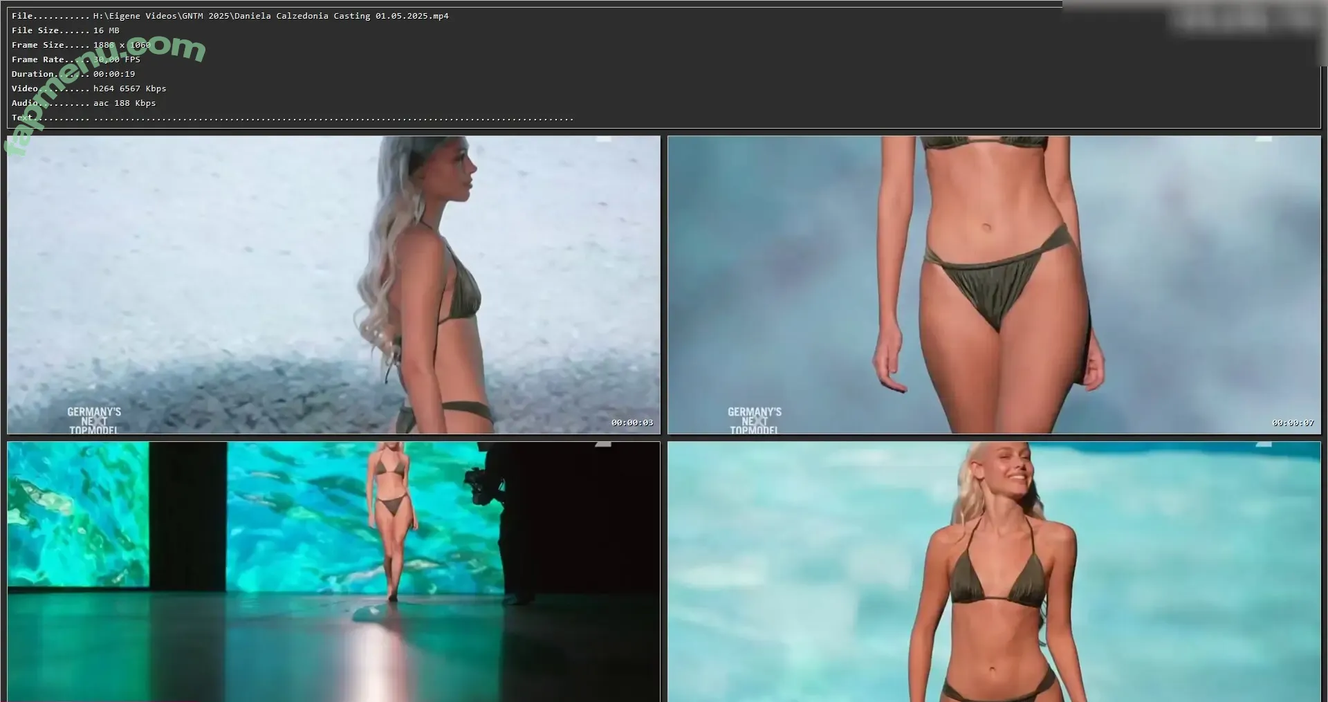Click the Video h264 6567 Kbps line
Image resolution: width=1328 pixels, height=702 pixels.
click(x=89, y=89)
